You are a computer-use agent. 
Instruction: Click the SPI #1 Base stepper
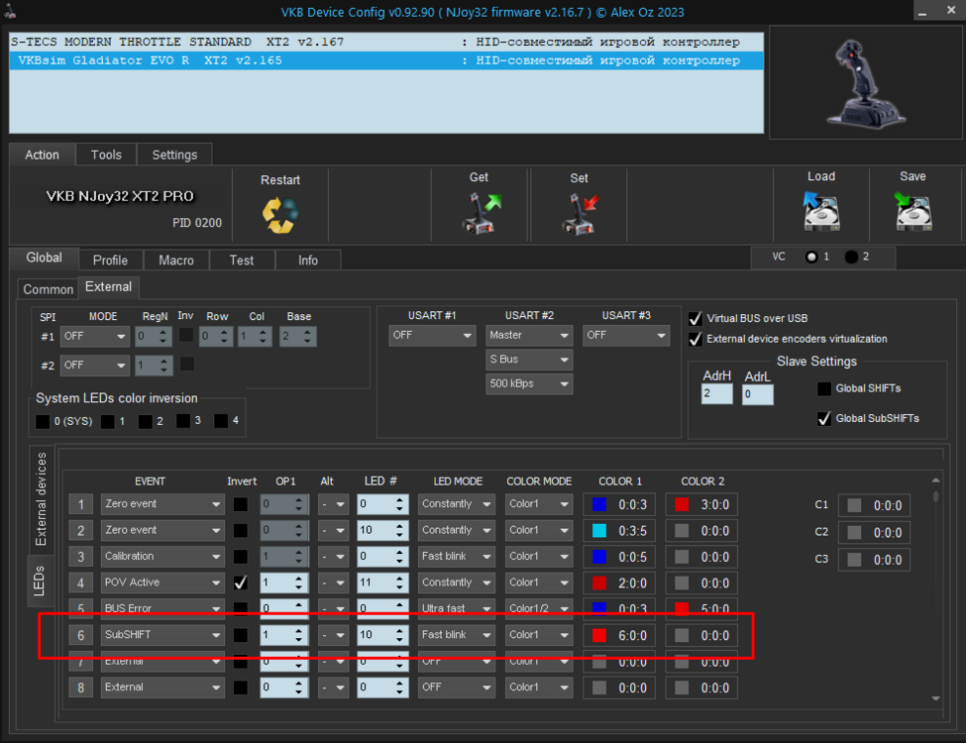(298, 337)
